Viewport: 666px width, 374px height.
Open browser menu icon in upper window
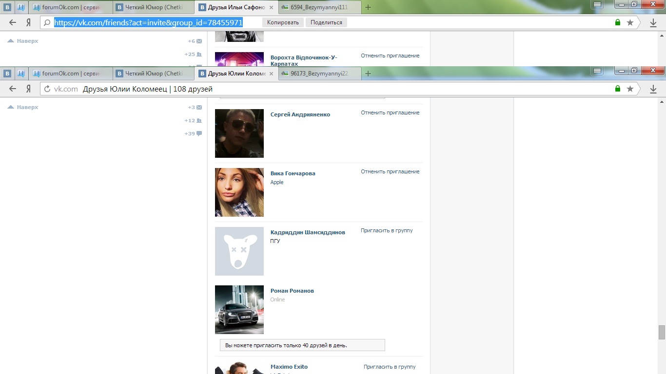[x=597, y=4]
